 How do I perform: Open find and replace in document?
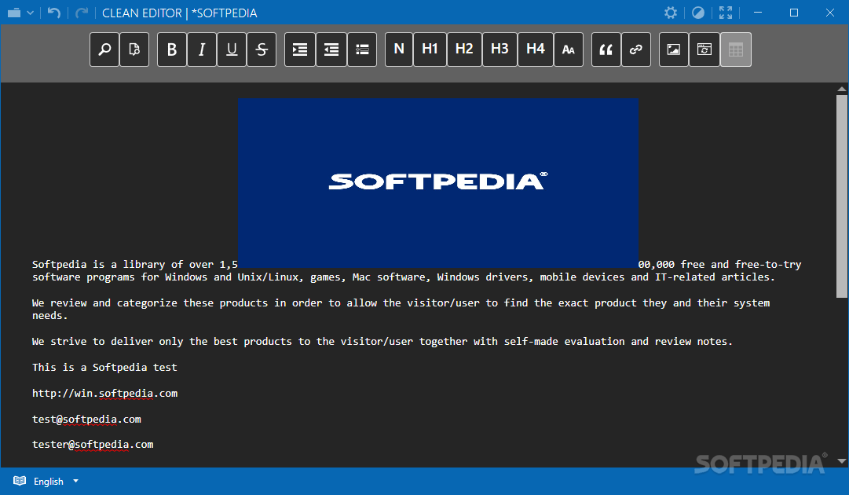[x=134, y=49]
